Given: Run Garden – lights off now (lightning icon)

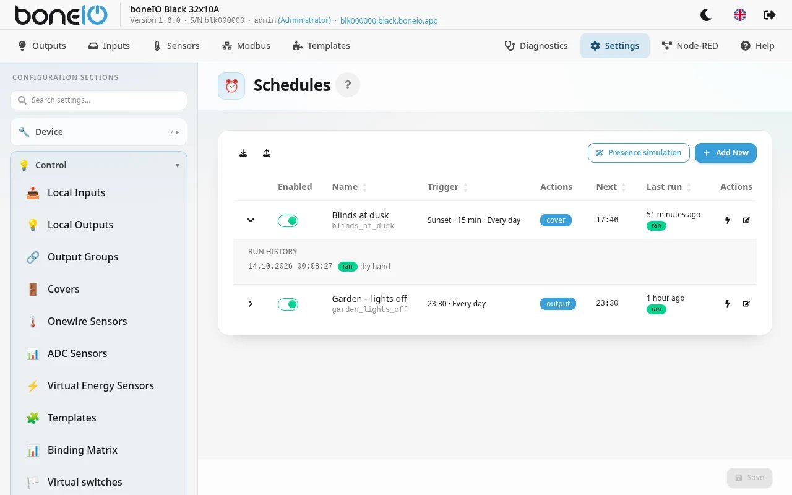Looking at the screenshot, I should (728, 303).
